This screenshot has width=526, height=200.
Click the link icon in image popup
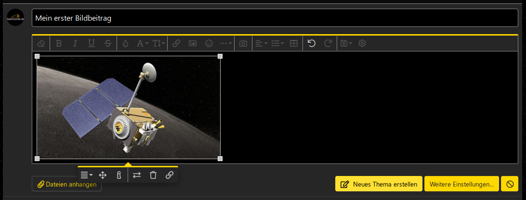point(170,175)
